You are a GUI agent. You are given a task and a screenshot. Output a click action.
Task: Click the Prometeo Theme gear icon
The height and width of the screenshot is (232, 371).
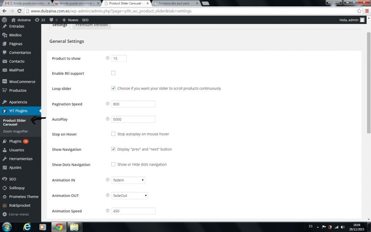pyautogui.click(x=4, y=197)
